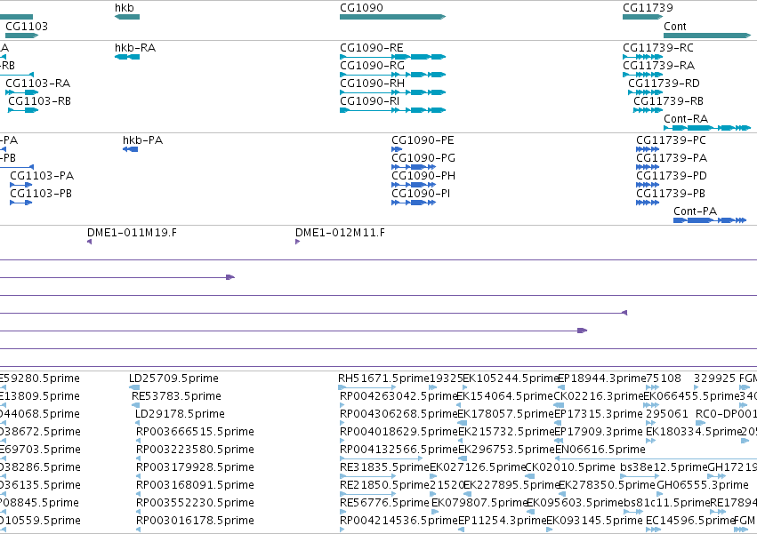Select the hkb gene label

[124, 8]
